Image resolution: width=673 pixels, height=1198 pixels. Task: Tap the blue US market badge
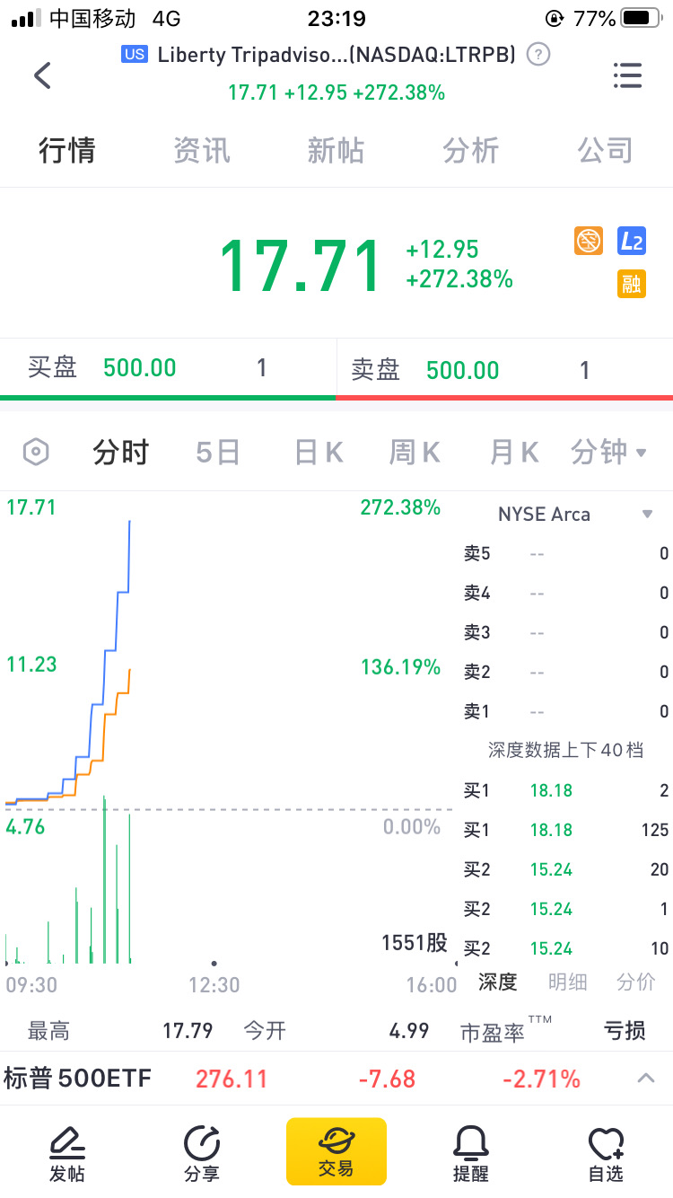pyautogui.click(x=135, y=55)
